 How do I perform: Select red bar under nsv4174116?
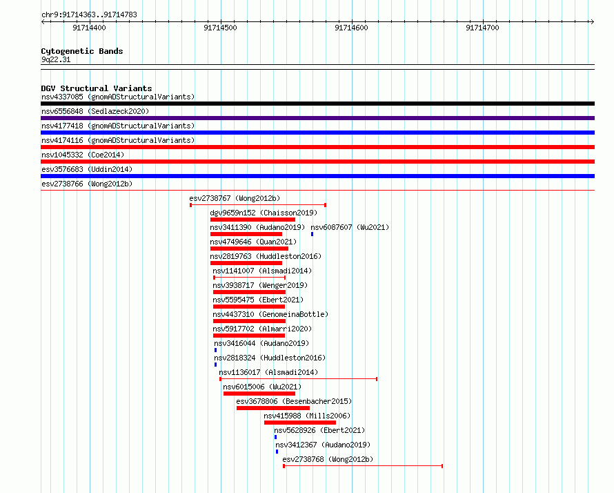pyautogui.click(x=317, y=147)
